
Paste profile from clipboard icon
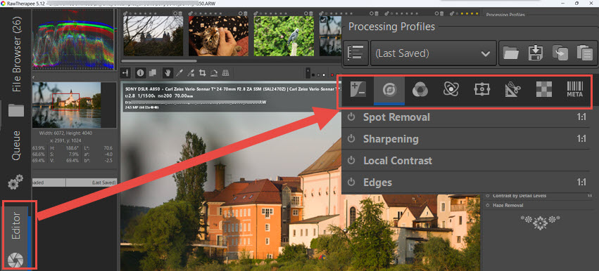click(x=584, y=53)
